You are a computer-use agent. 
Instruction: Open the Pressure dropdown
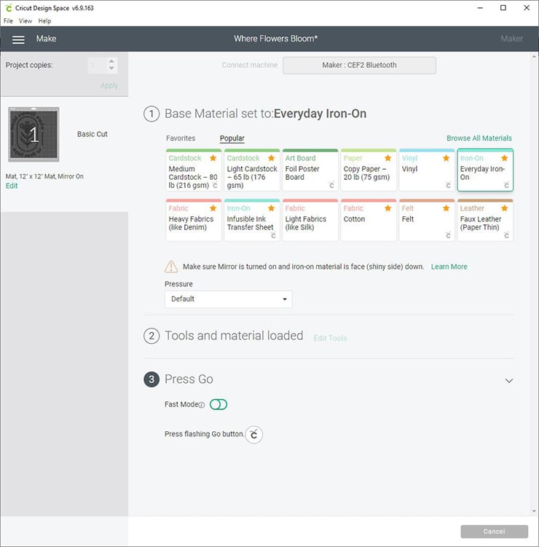tap(228, 299)
